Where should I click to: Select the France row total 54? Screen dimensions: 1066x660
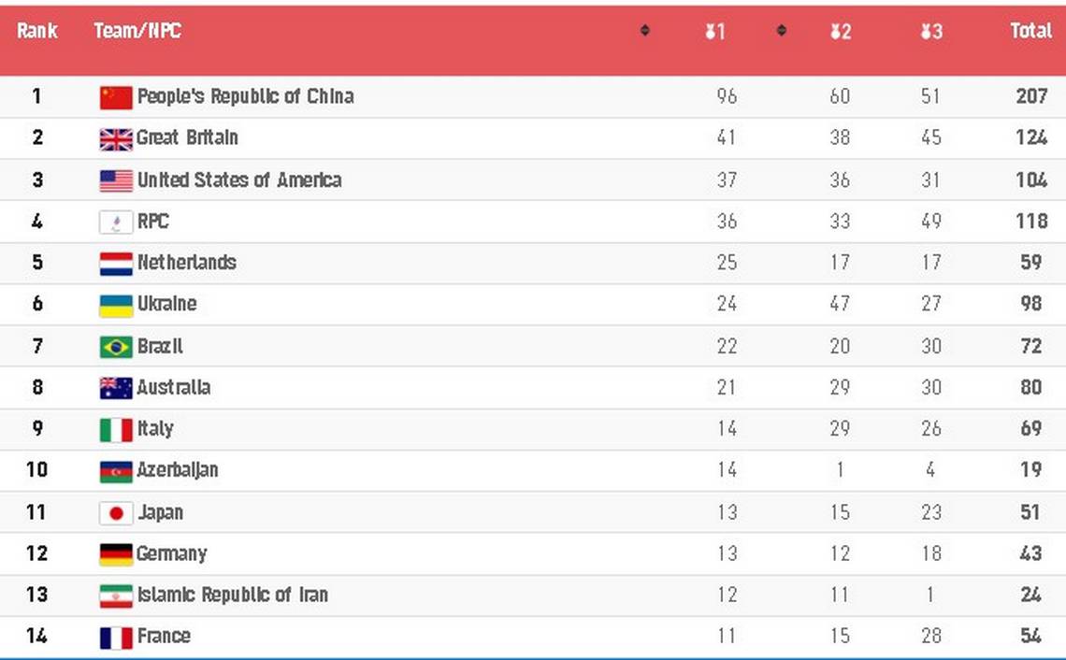1030,637
